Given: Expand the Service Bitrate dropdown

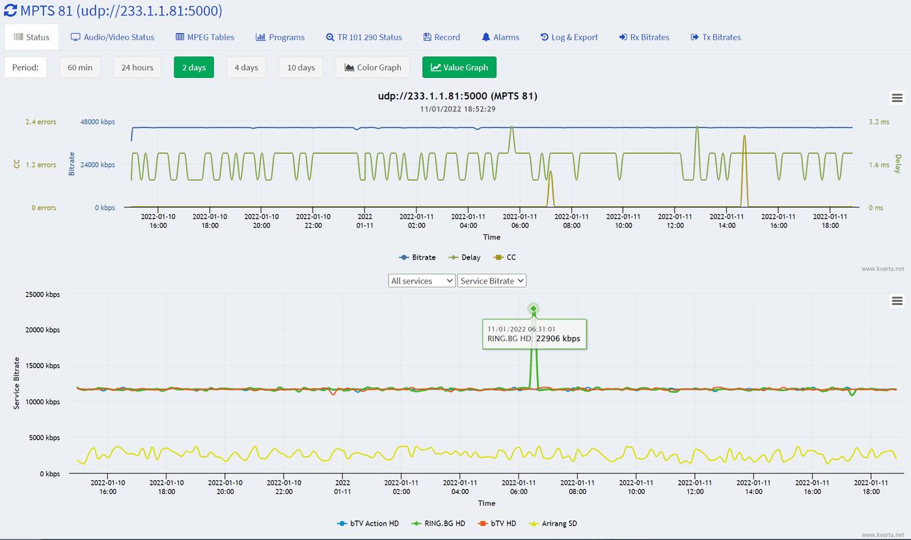Looking at the screenshot, I should [492, 280].
